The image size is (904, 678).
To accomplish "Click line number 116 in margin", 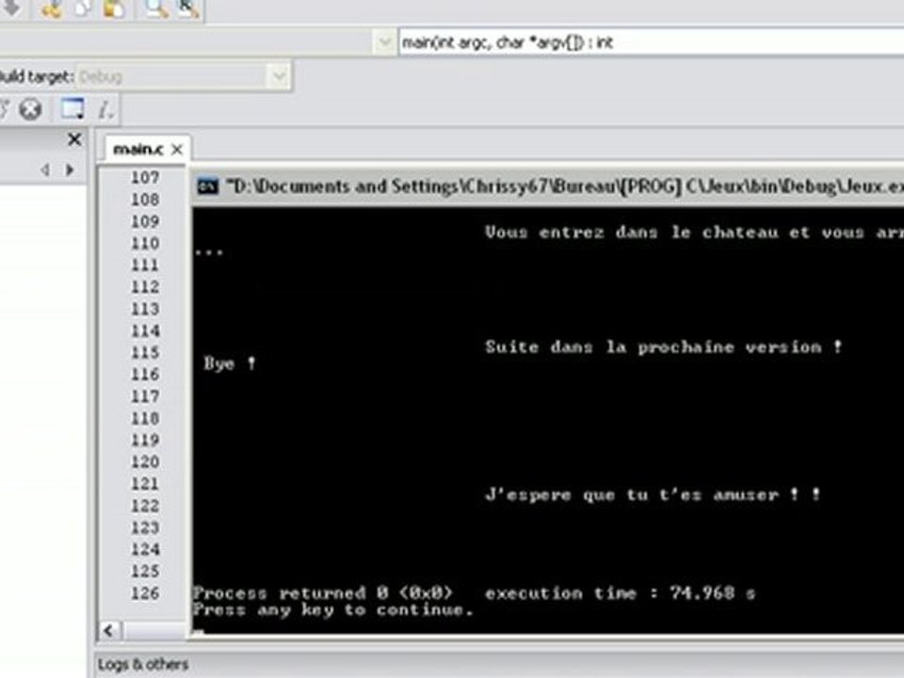I will click(145, 374).
